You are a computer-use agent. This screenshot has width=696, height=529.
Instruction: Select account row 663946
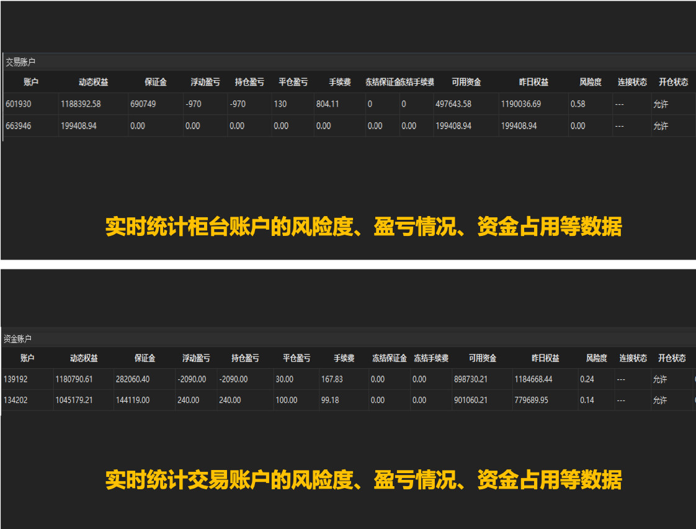point(19,125)
